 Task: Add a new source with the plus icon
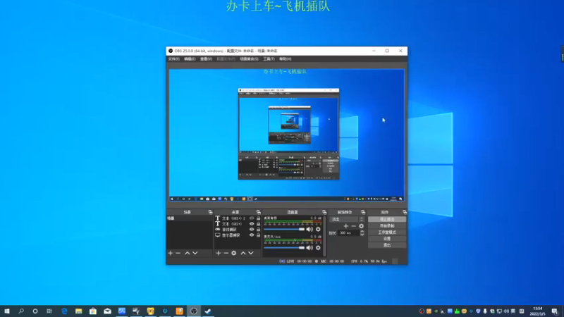[219, 253]
